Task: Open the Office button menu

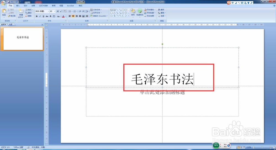Action: (3, 3)
